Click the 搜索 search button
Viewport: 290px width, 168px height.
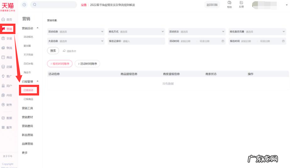click(x=53, y=51)
